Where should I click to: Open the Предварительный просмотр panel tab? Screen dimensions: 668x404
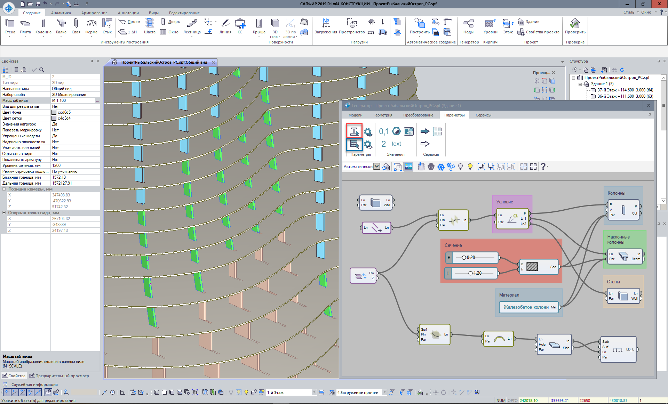click(59, 376)
